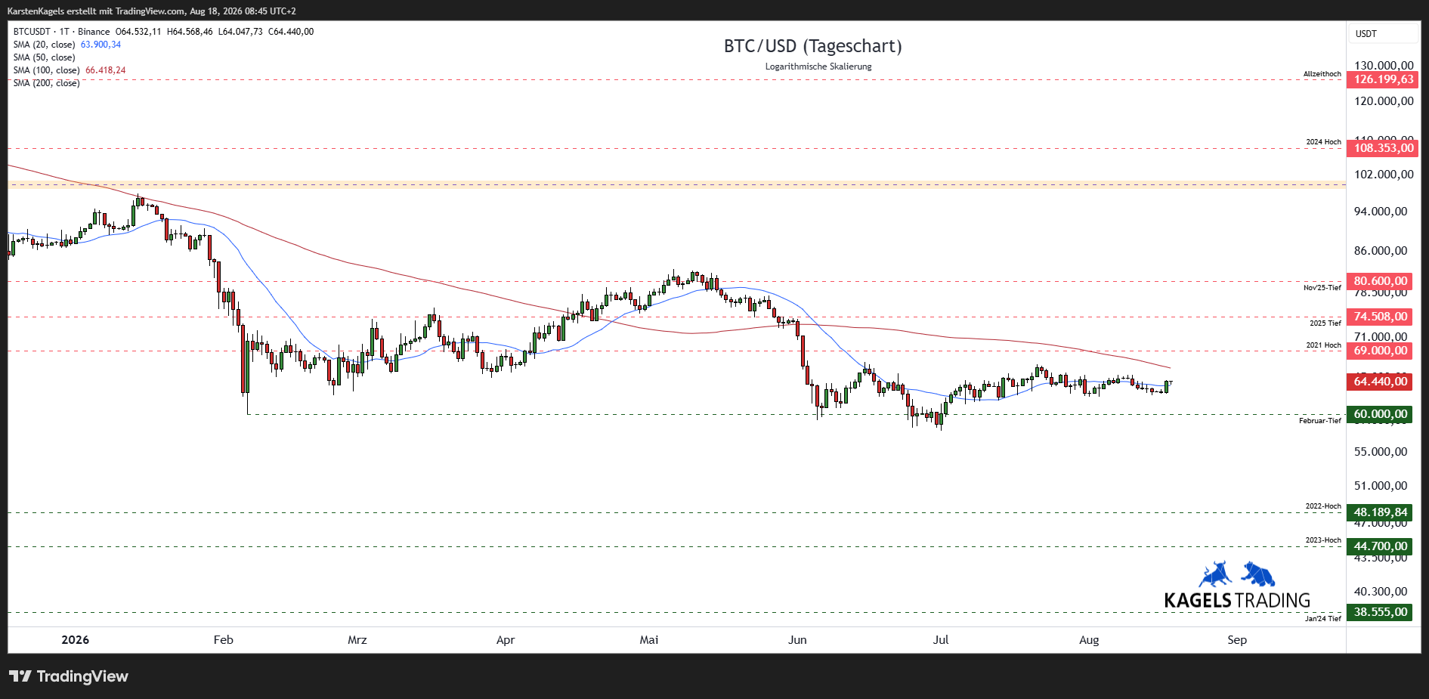Click the 38.555,00 Jan'24 Tief label

[x=1380, y=612]
